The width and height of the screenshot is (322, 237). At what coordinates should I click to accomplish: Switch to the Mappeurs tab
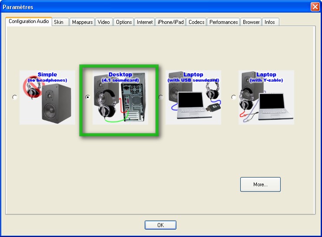click(82, 22)
